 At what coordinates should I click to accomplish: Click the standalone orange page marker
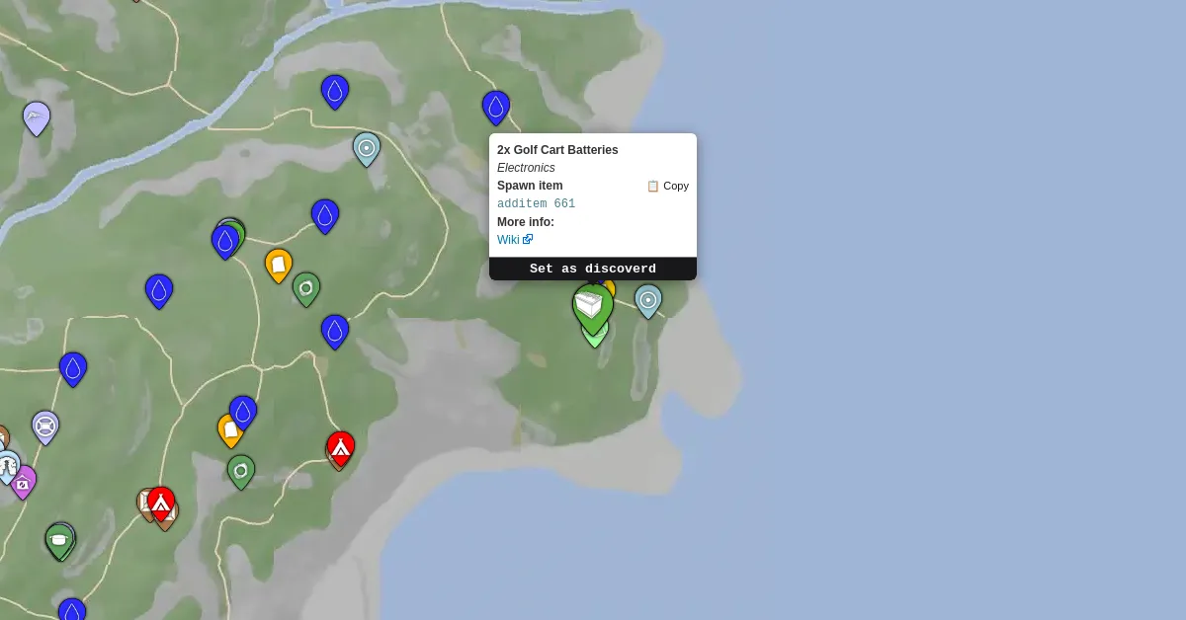[279, 265]
